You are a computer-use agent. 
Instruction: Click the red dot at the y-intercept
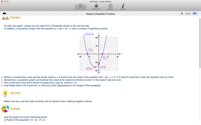99,64
